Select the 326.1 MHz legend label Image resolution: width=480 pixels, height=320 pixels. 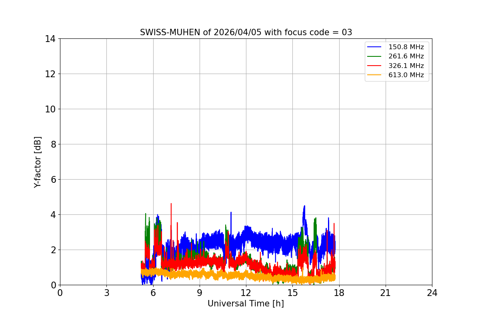(406, 66)
